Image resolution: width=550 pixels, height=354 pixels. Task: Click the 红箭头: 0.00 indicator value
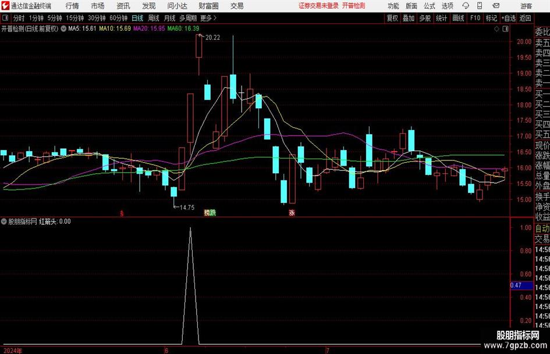pyautogui.click(x=55, y=221)
